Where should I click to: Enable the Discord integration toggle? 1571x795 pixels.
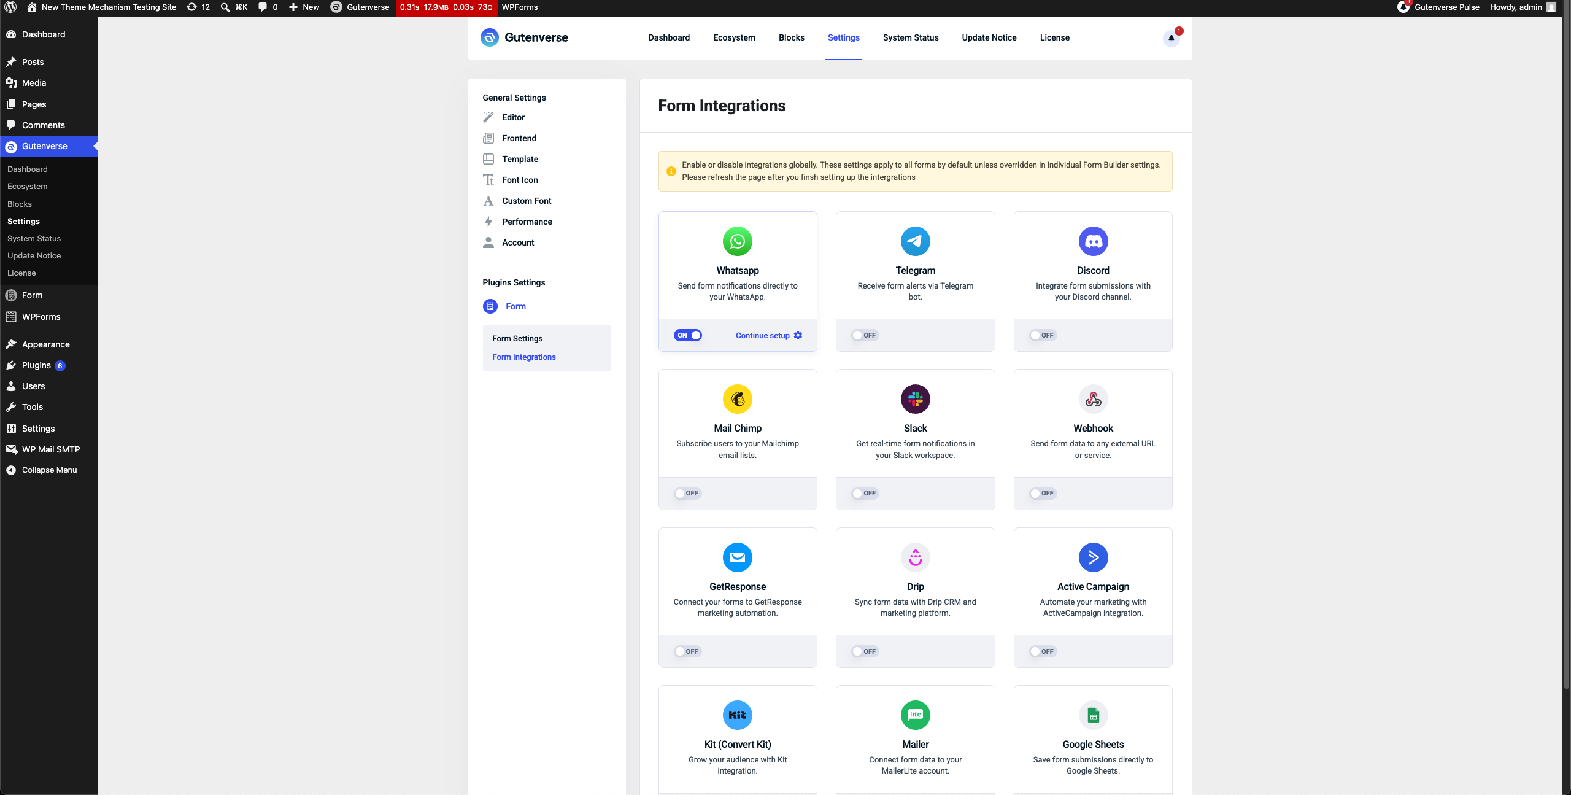(1043, 335)
